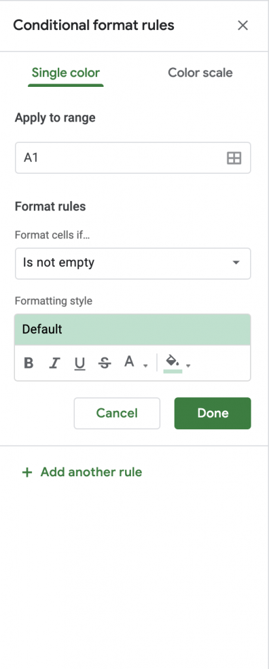
Task: Switch to the Color scale tab
Action: 200,73
